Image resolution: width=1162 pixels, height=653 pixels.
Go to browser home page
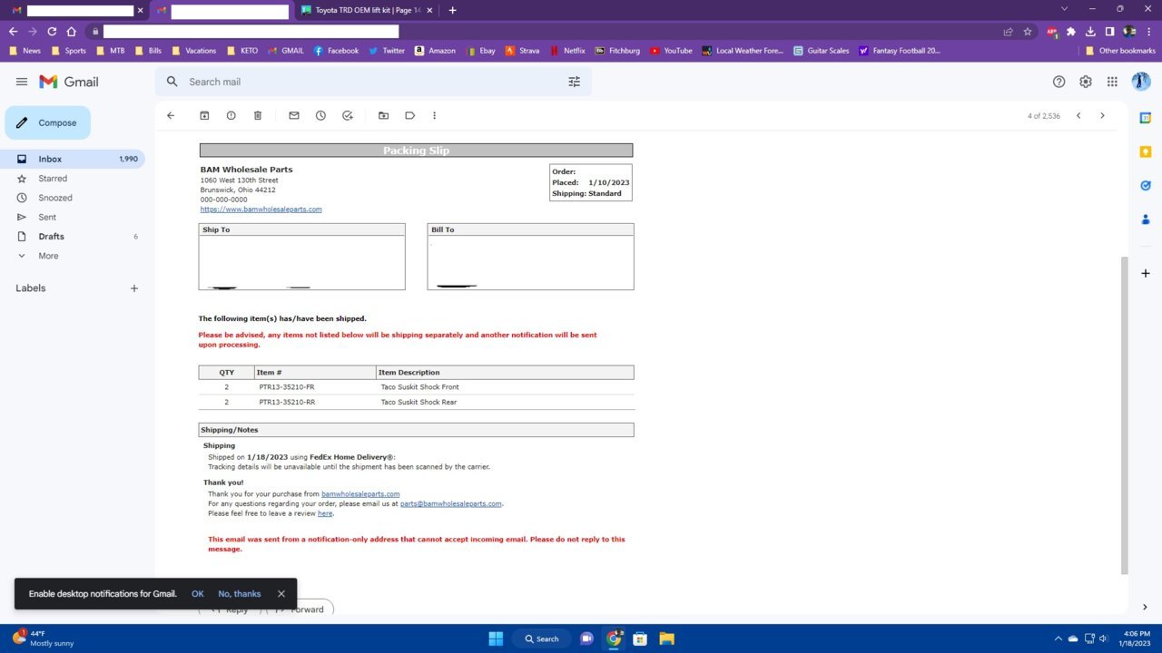pos(72,31)
